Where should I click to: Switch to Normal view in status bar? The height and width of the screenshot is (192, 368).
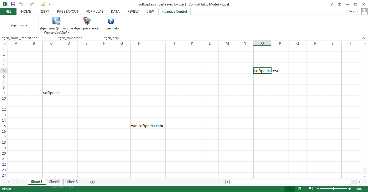(x=289, y=189)
